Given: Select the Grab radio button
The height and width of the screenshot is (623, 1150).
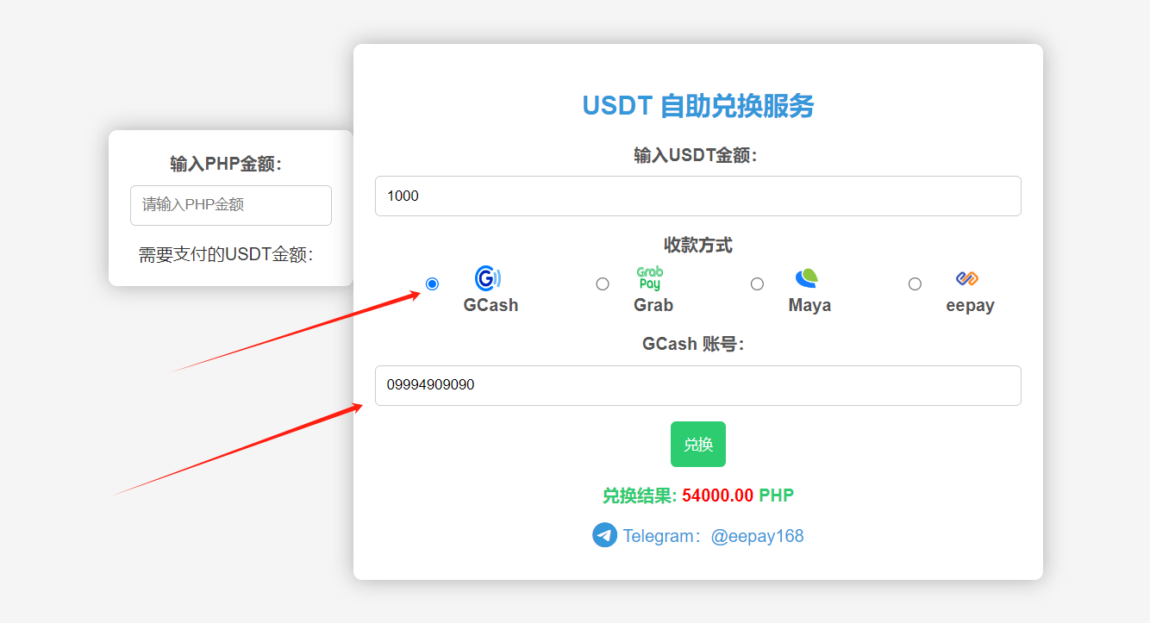Looking at the screenshot, I should coord(603,283).
